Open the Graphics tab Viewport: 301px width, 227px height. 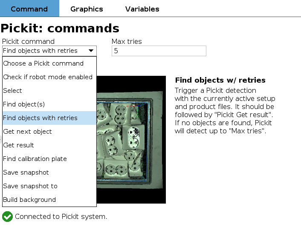[87, 9]
